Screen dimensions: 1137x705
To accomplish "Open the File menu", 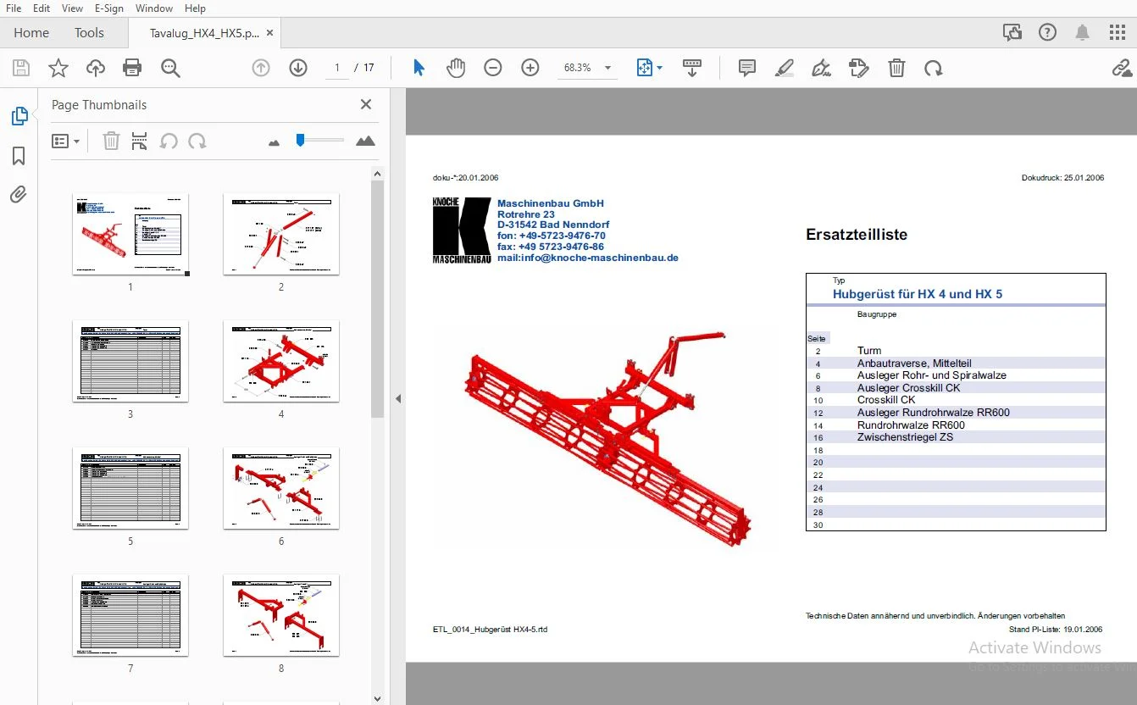I will [x=14, y=8].
